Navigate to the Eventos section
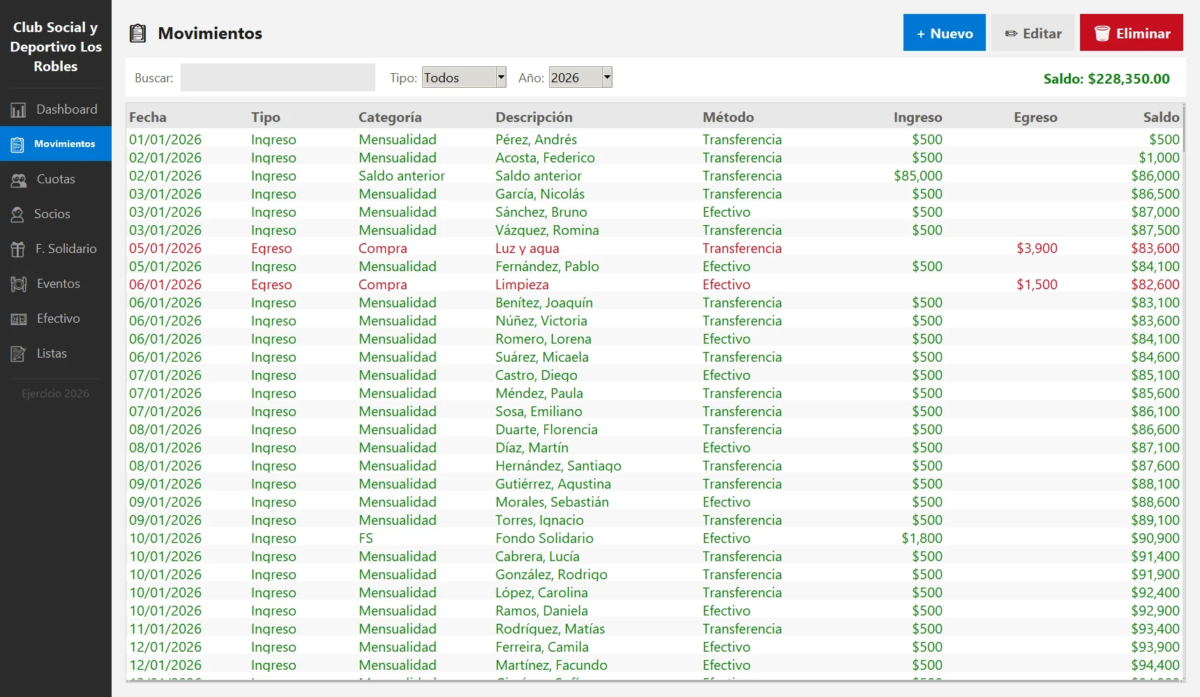The image size is (1200, 697). [56, 284]
